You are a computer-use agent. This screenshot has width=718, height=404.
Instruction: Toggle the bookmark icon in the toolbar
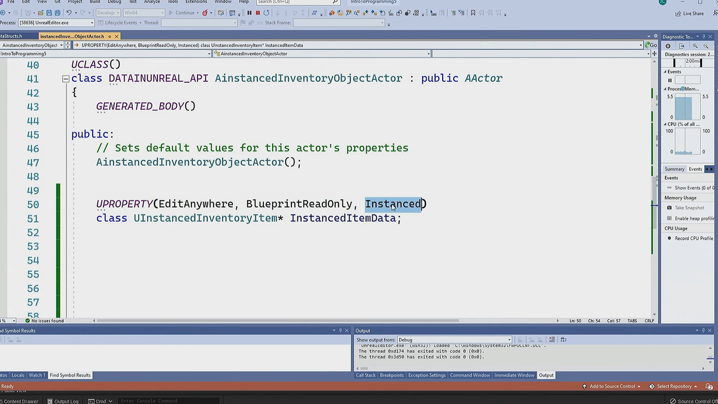click(473, 13)
